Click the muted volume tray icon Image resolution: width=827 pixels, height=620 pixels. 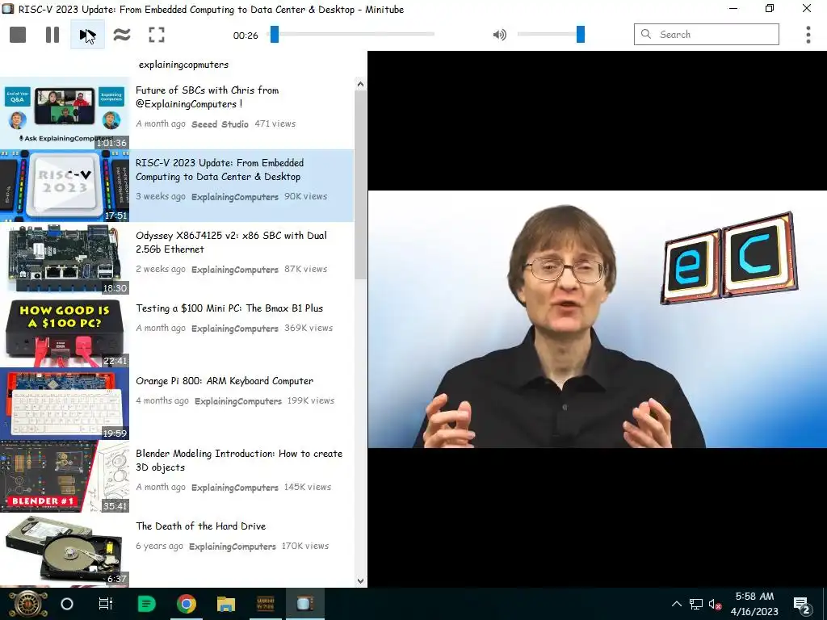coord(716,604)
